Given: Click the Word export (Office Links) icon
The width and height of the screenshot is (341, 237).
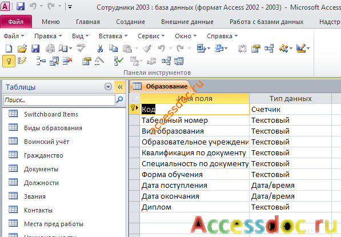Looking at the screenshot, I should [x=201, y=49].
